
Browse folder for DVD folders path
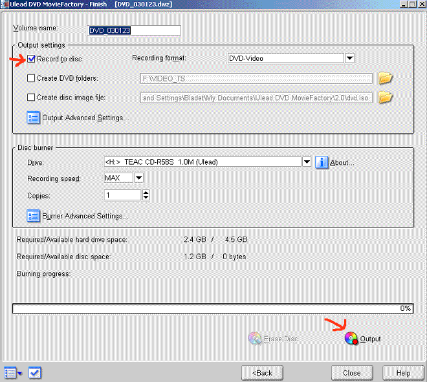385,78
